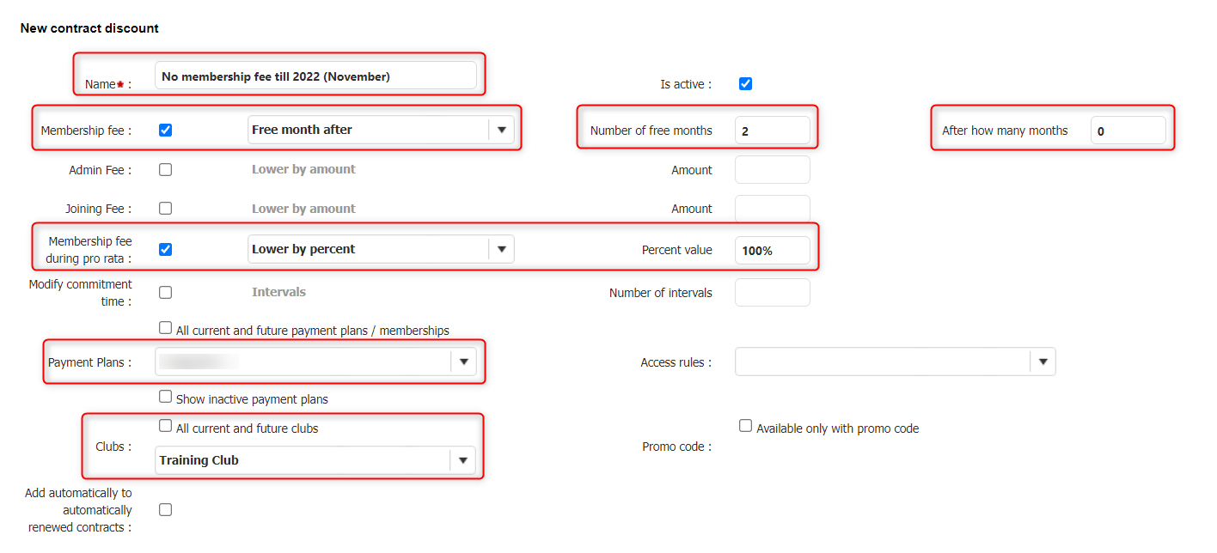Enable Available only with promo code

[x=746, y=426]
